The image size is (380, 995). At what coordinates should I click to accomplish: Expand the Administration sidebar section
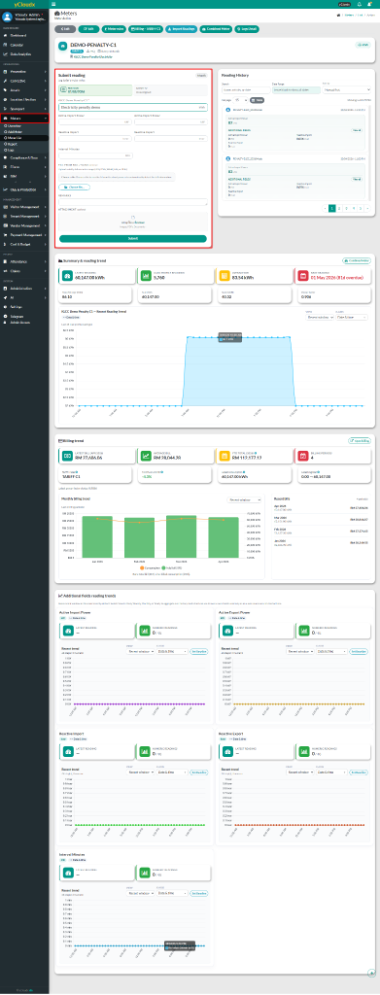click(24, 288)
